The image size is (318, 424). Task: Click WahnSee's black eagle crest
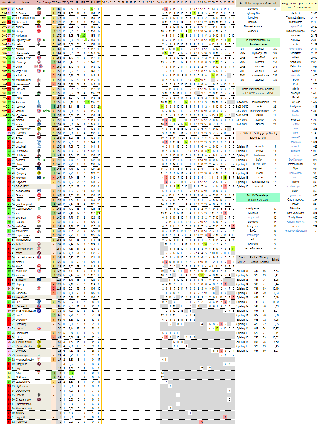39,226
